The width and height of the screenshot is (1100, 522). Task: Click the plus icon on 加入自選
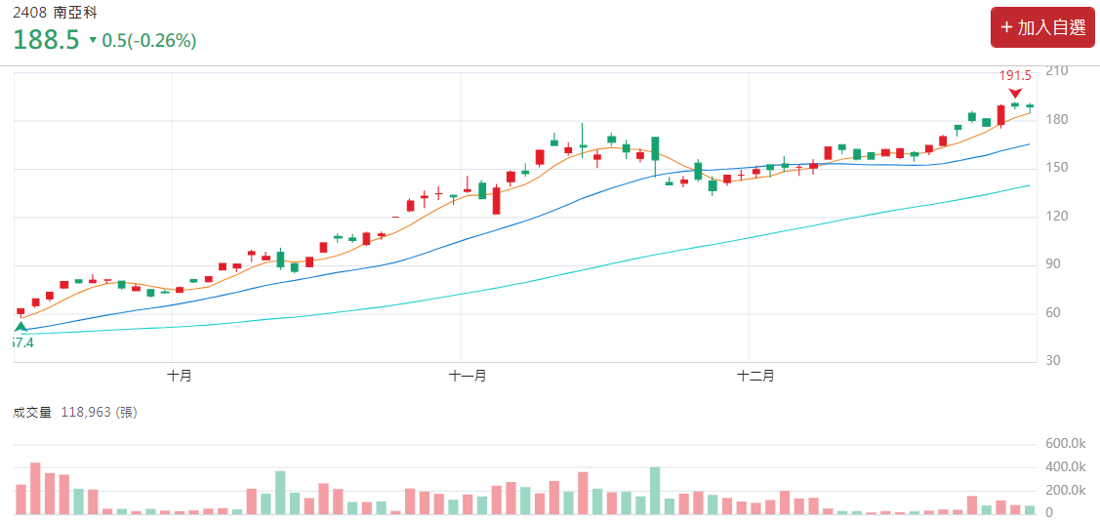pyautogui.click(x=1006, y=27)
